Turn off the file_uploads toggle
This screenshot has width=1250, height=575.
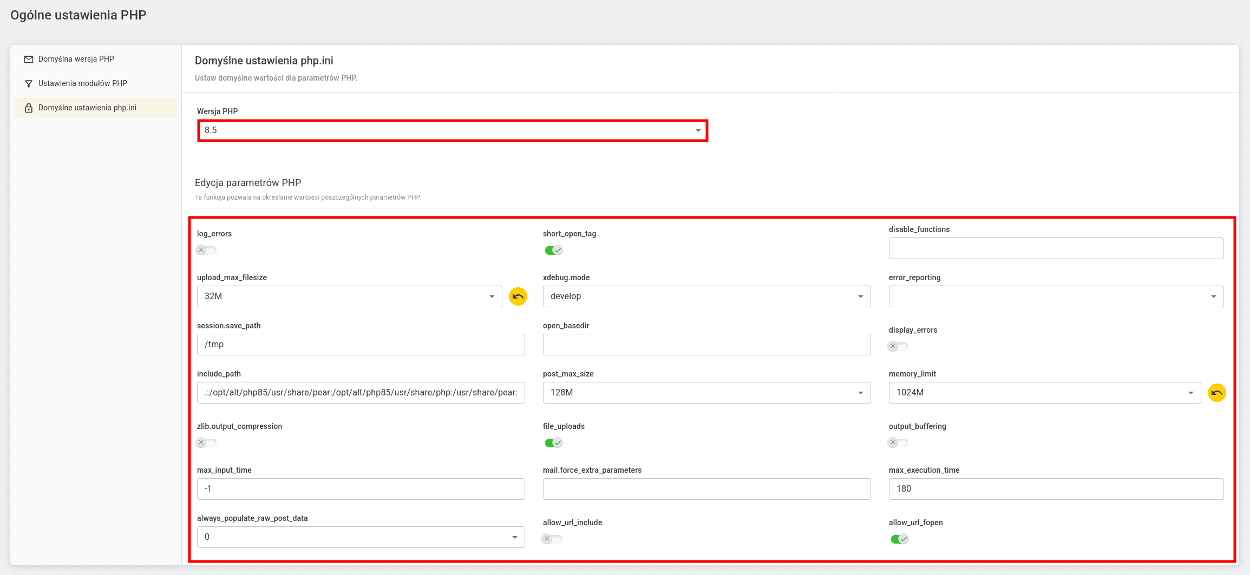point(553,442)
